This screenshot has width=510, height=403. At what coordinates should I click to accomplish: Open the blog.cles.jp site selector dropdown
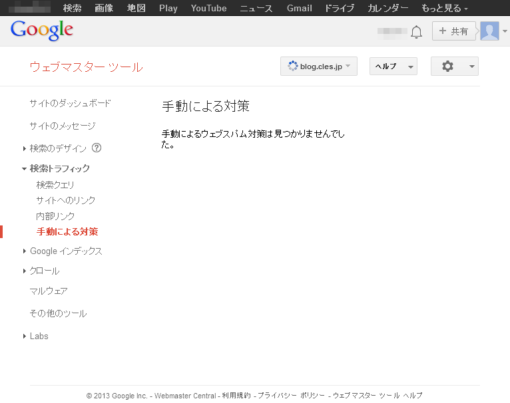[x=319, y=67]
